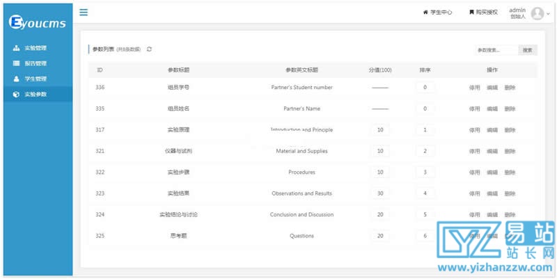Click sort field showing 3
557x279 pixels.
(425, 172)
